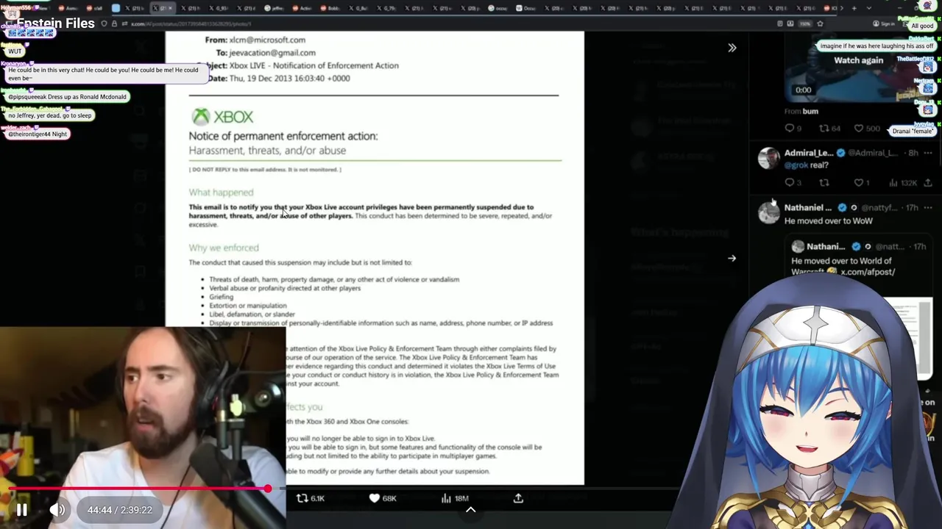Open Nathaniel's profile name in reply
The width and height of the screenshot is (942, 529).
(808, 208)
